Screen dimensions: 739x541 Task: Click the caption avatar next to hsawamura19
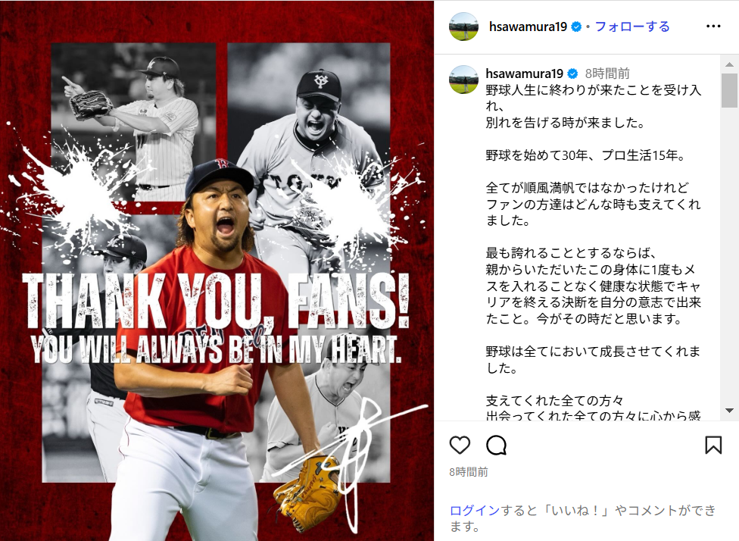coord(463,80)
